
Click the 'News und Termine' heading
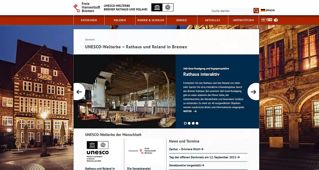(184, 141)
